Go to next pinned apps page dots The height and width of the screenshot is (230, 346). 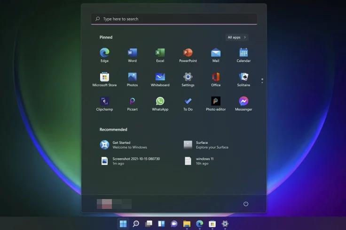pyautogui.click(x=262, y=81)
